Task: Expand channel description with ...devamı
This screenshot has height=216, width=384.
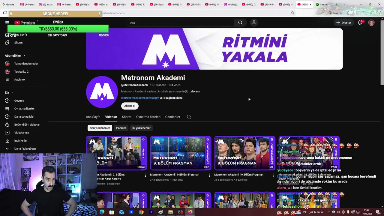Action: [x=194, y=91]
